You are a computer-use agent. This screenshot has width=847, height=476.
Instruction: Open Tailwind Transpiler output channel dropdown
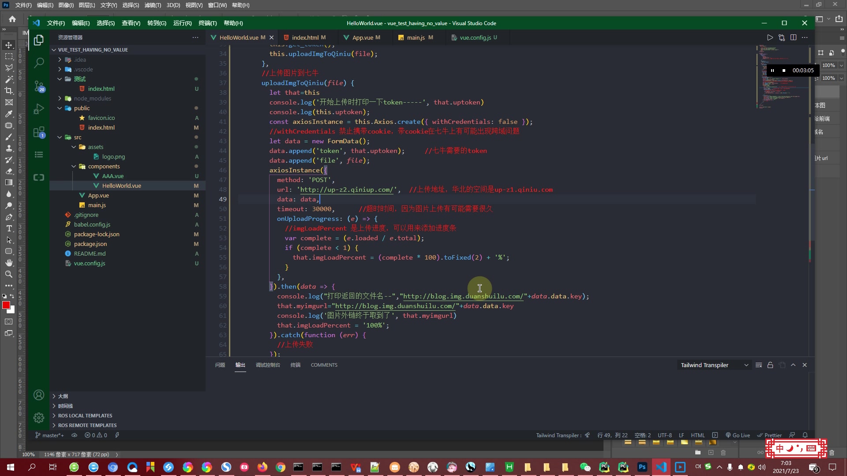pyautogui.click(x=715, y=365)
